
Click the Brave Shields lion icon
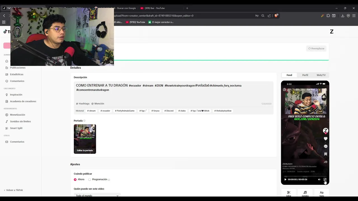(x=276, y=16)
